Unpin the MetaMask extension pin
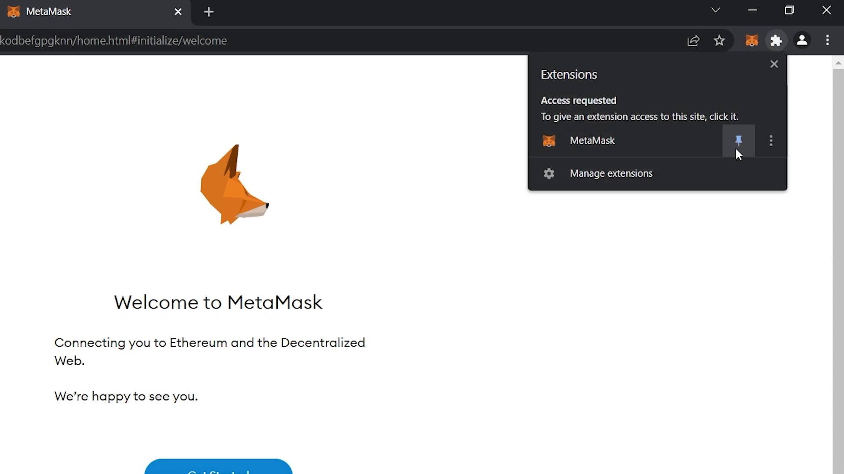Viewport: 844px width, 474px height. [738, 140]
